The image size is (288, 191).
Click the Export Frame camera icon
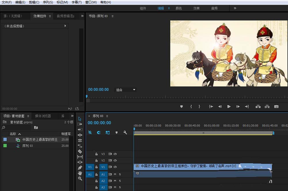276,107
